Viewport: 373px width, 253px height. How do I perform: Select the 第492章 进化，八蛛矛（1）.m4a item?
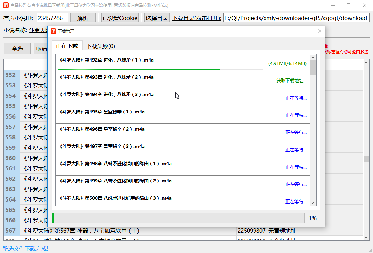click(x=183, y=63)
